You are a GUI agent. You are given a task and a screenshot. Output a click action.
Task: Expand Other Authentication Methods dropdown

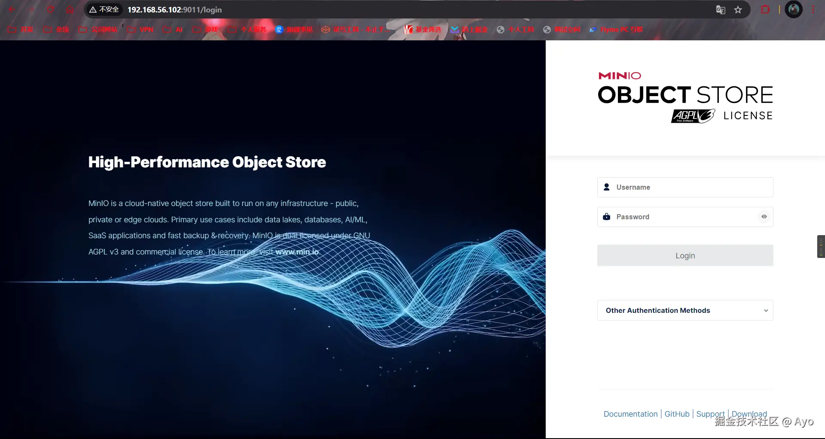(685, 310)
